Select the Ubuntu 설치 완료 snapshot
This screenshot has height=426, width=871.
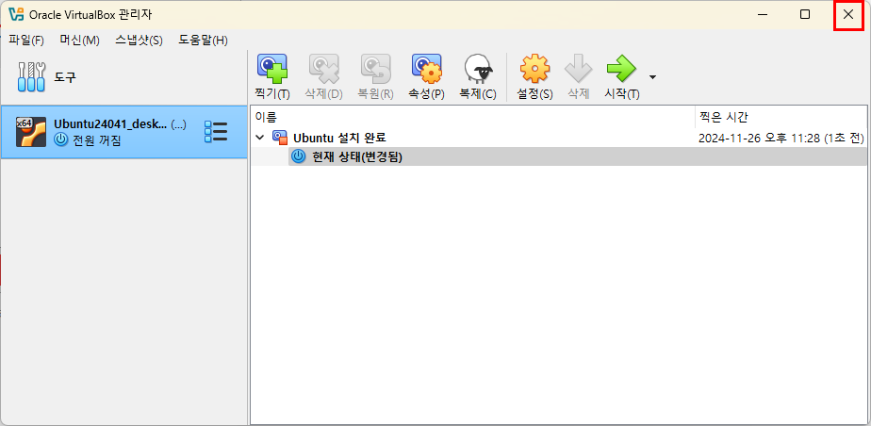(x=339, y=138)
